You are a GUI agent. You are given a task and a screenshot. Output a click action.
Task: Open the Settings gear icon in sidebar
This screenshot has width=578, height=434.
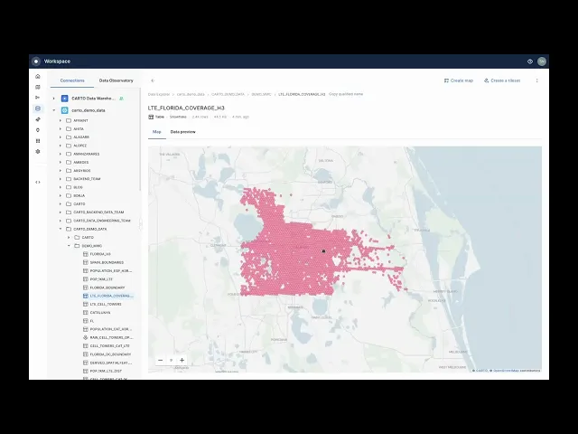38,151
